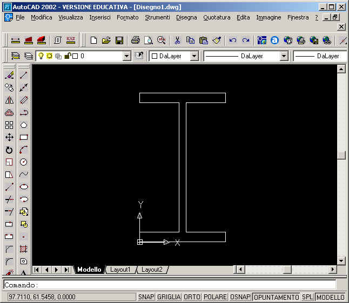The width and height of the screenshot is (349, 303).
Task: Click the horizontal scrollbar right arrow
Action: pos(333,270)
